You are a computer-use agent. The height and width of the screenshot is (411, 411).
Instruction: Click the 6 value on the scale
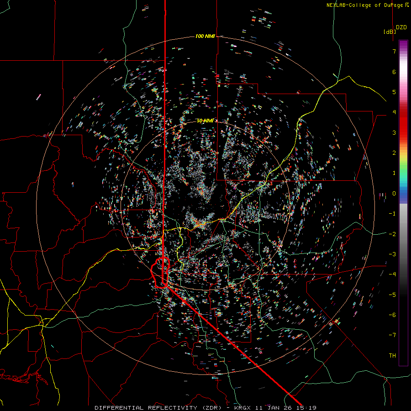pyautogui.click(x=394, y=72)
